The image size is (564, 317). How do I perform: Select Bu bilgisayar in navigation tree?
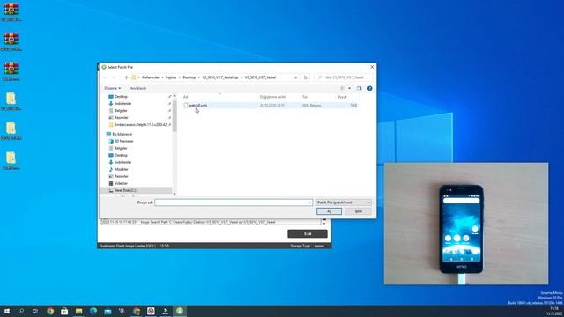click(x=122, y=134)
